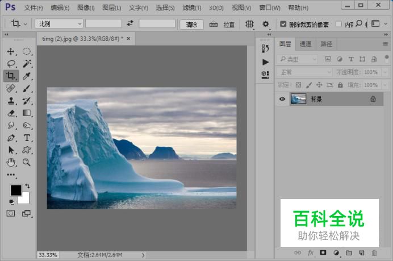Click the 拉直 straighten button
The height and width of the screenshot is (261, 393).
click(222, 24)
